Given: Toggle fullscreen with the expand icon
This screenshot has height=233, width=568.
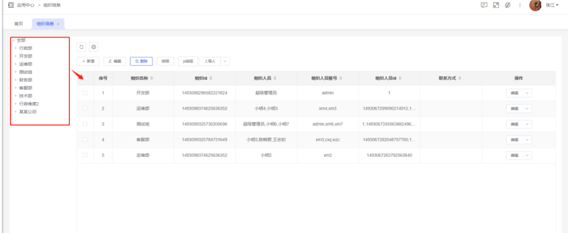Looking at the screenshot, I should coord(496,5).
